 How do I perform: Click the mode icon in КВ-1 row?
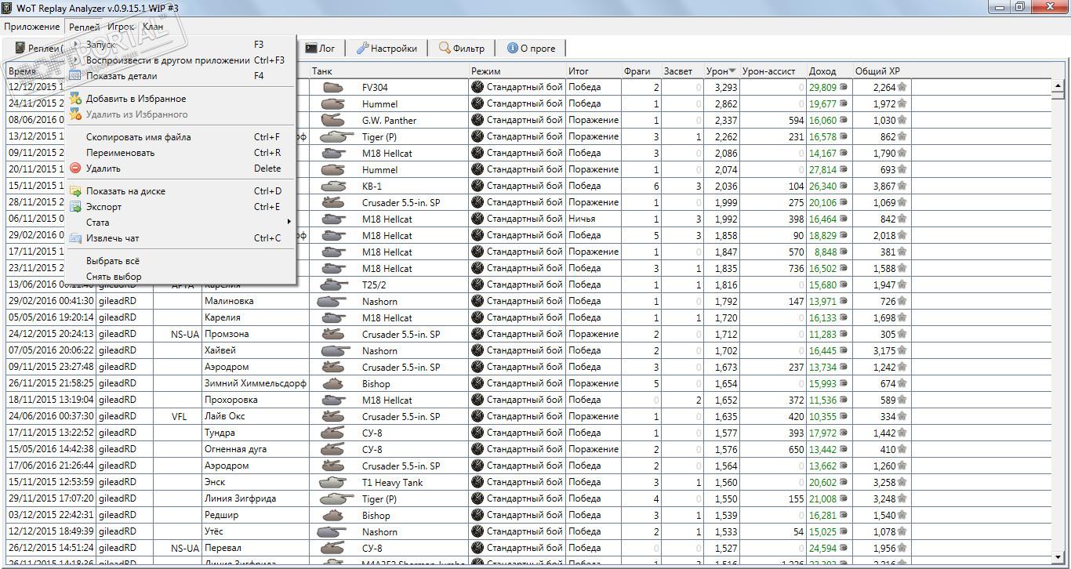[477, 186]
